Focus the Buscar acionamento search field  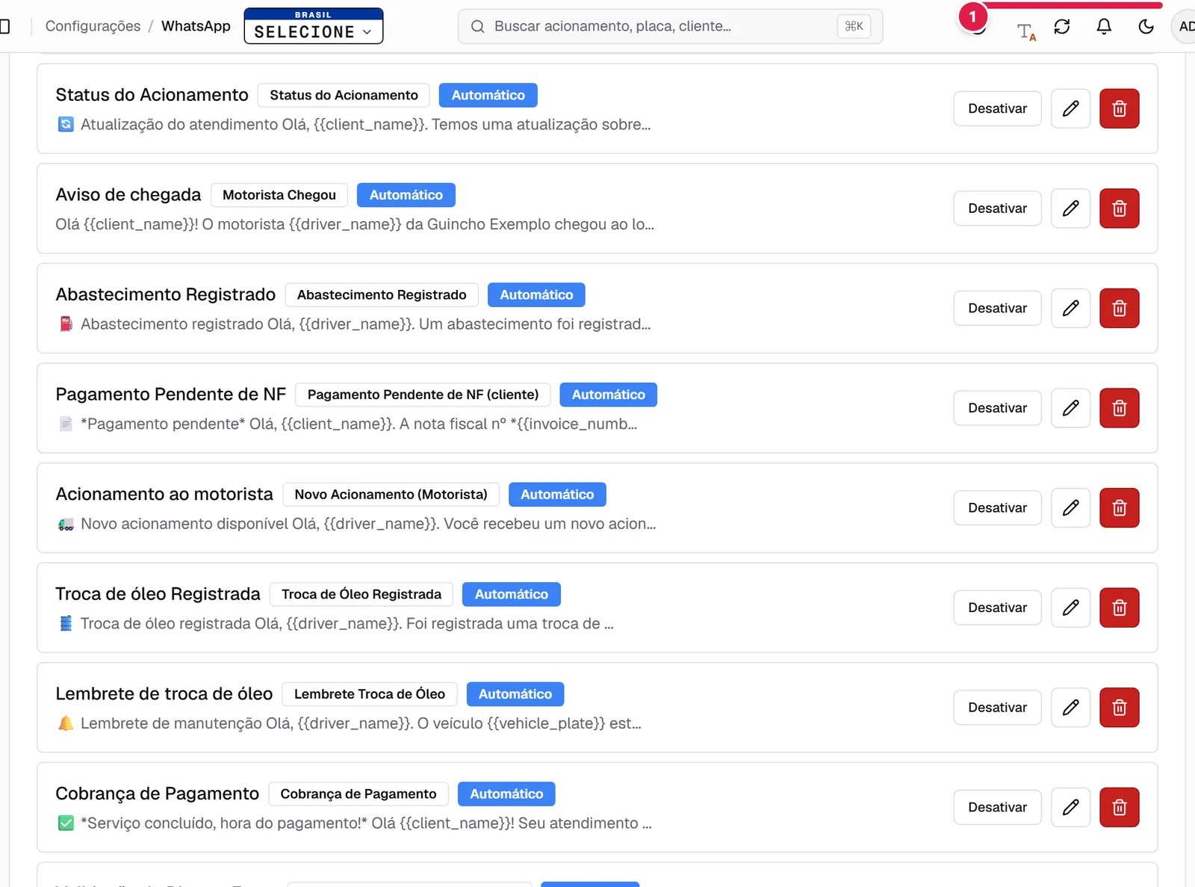[670, 26]
